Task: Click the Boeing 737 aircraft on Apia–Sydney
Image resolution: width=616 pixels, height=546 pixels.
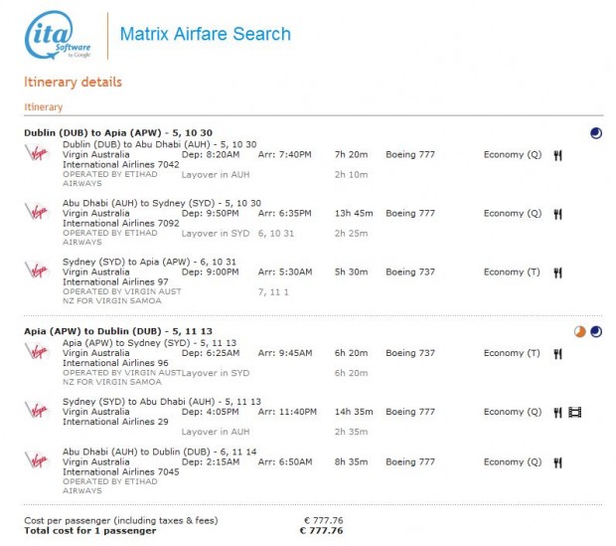Action: tap(409, 353)
